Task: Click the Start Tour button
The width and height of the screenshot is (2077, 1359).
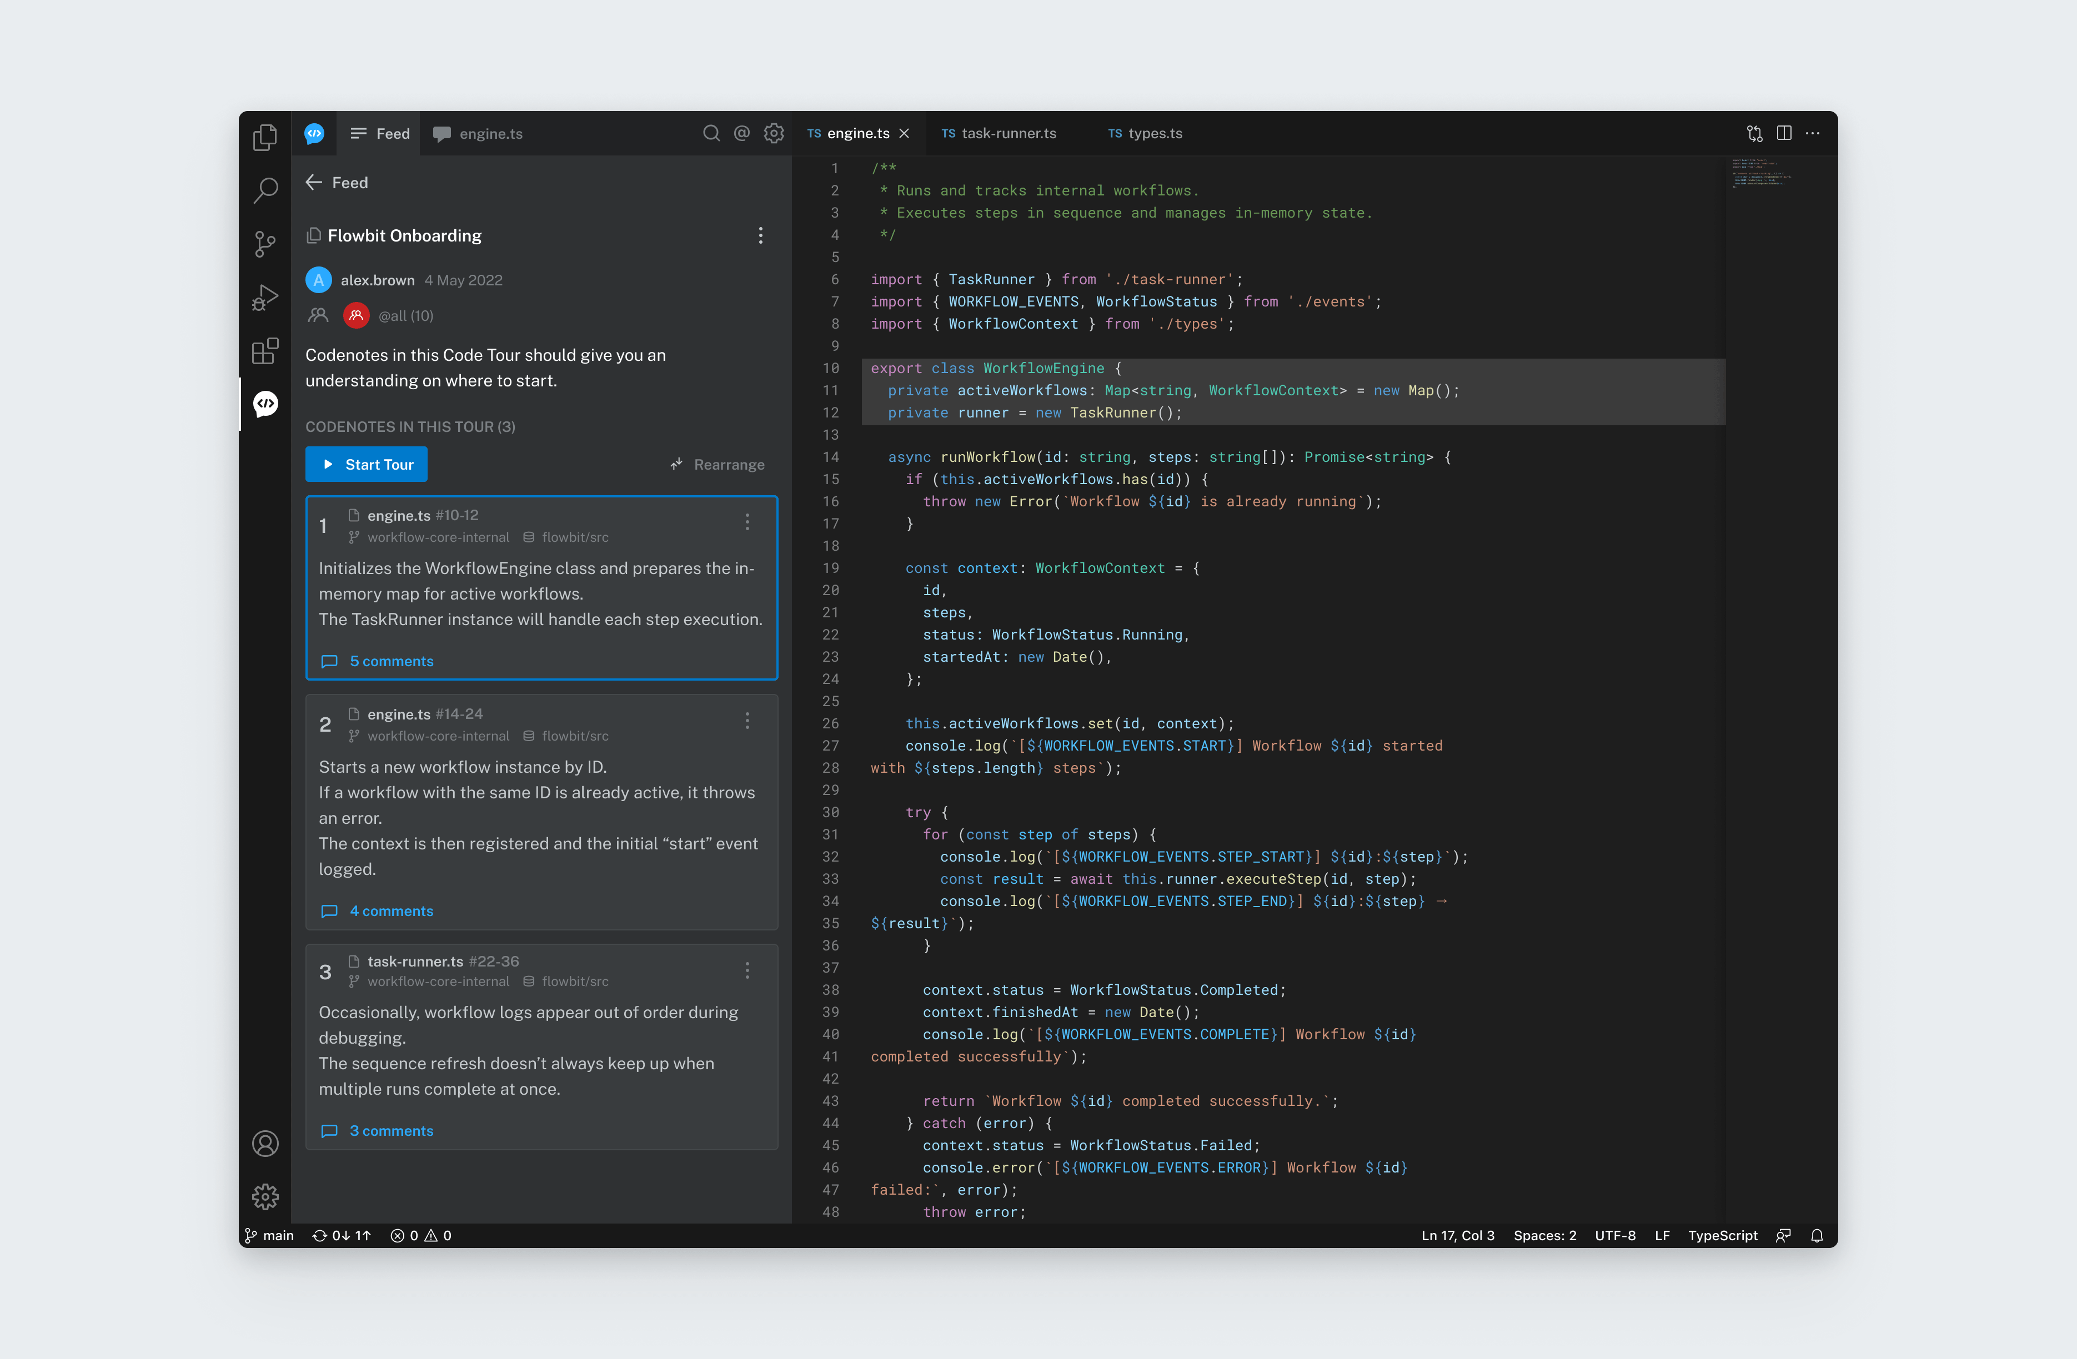Action: [x=367, y=465]
